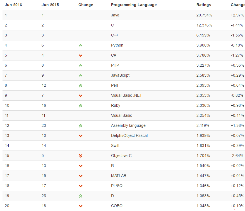Click the double green arrow beside Assembly language
This screenshot has width=245, height=211.
click(x=81, y=126)
